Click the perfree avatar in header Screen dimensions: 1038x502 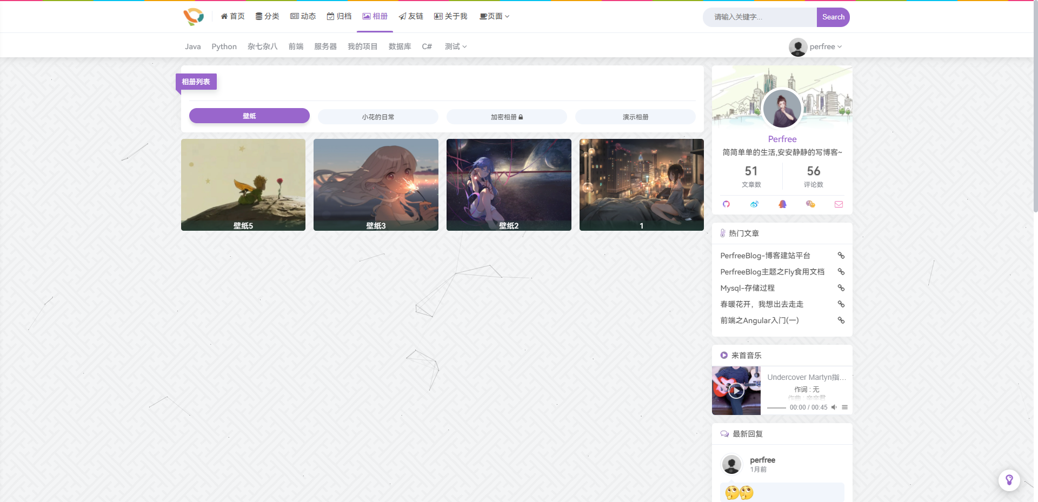[797, 47]
